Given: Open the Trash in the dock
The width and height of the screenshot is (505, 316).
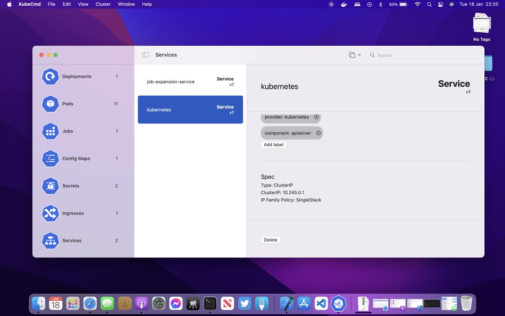Looking at the screenshot, I should click(466, 303).
